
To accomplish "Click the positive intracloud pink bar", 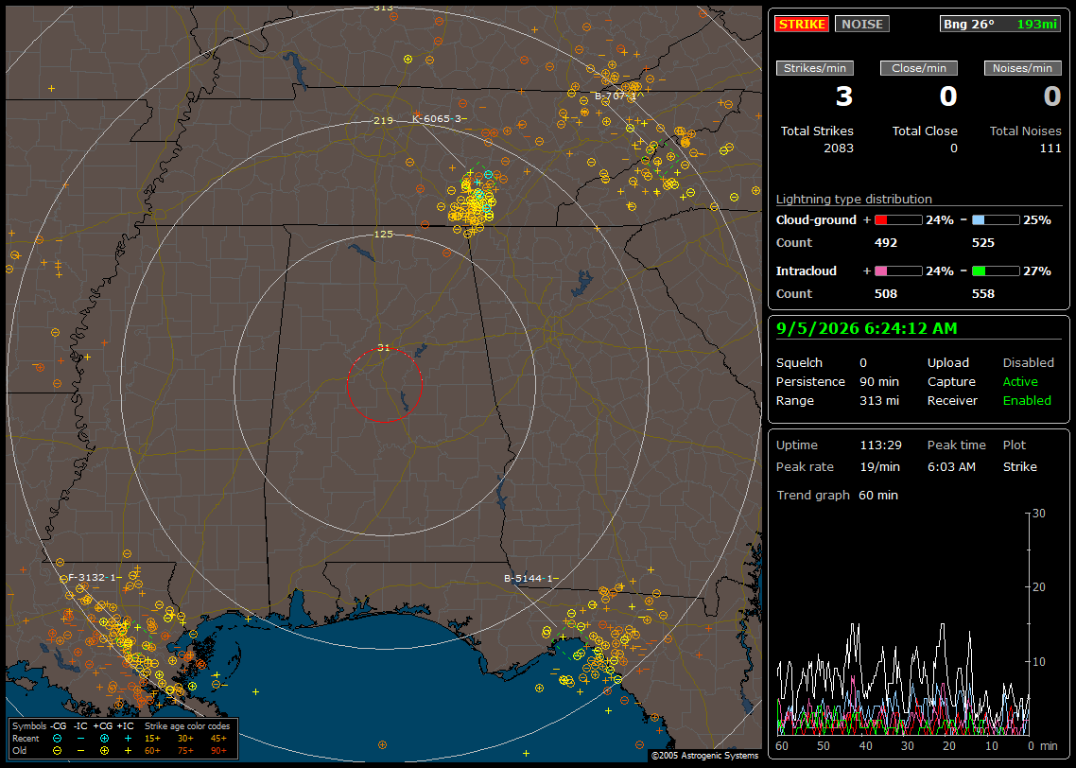I will click(898, 271).
